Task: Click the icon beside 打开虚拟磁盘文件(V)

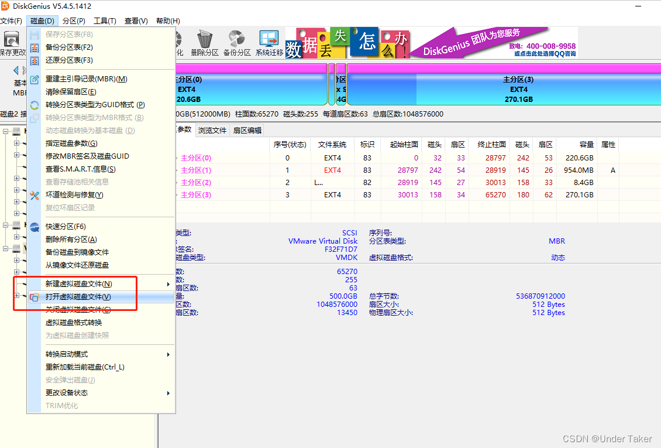Action: [x=35, y=297]
